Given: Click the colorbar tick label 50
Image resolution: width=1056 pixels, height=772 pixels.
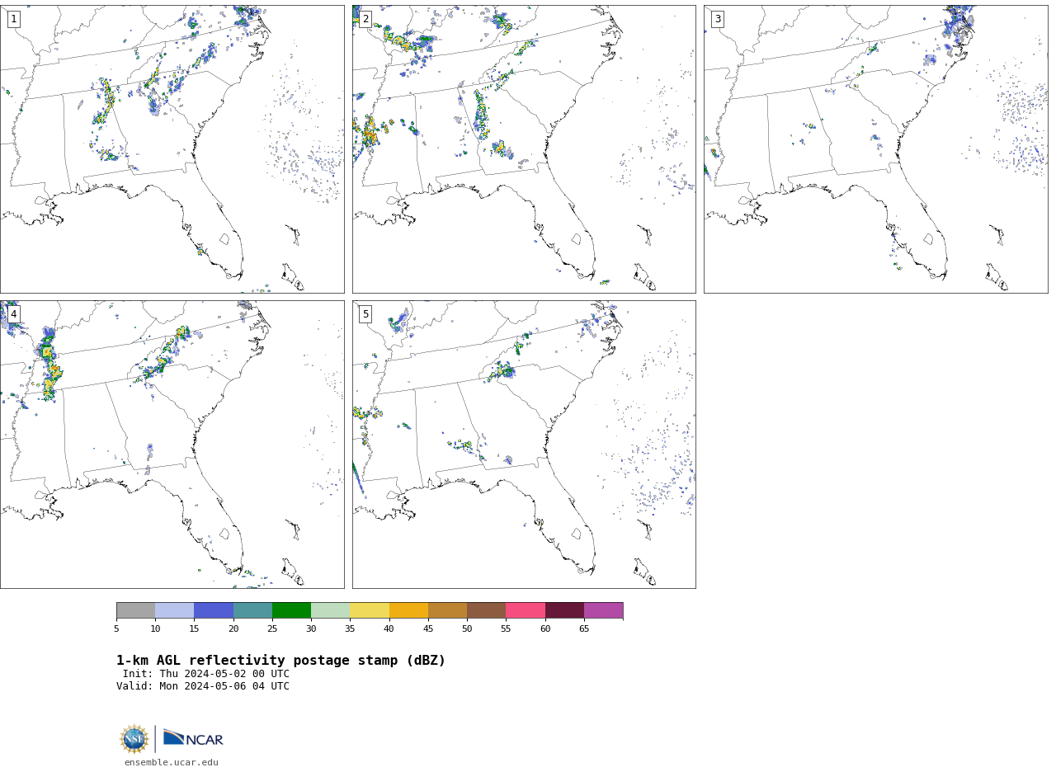Looking at the screenshot, I should [x=467, y=629].
